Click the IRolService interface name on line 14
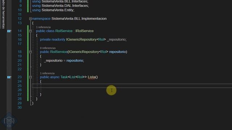 pos(84,31)
